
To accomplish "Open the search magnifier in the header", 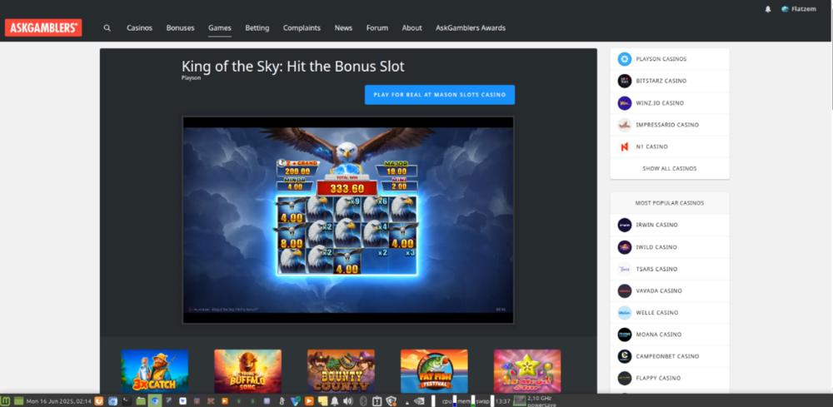I will point(107,28).
